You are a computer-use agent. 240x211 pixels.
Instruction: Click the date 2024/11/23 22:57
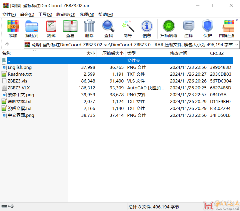click(188, 95)
